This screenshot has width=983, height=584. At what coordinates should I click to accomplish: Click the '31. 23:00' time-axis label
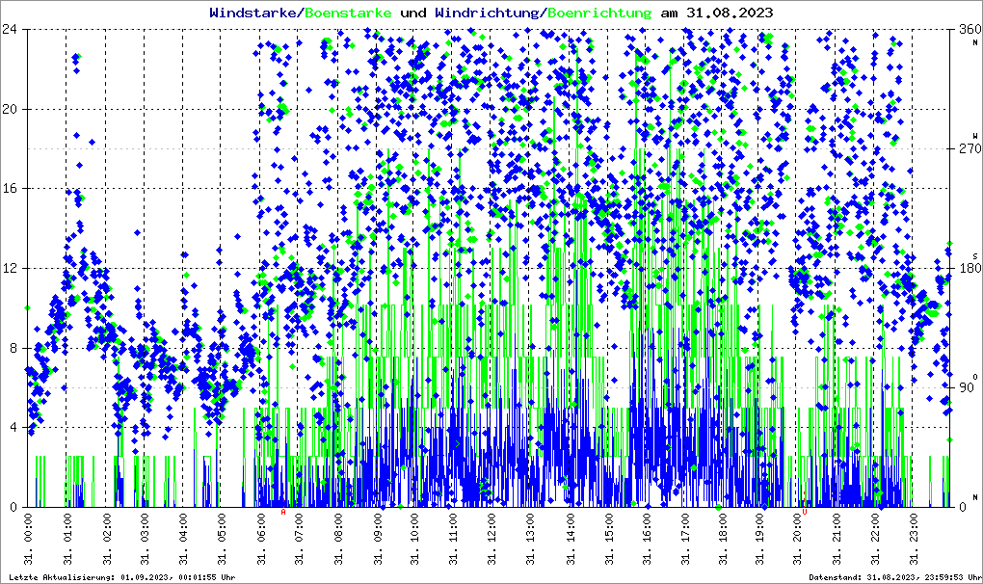[x=916, y=539]
